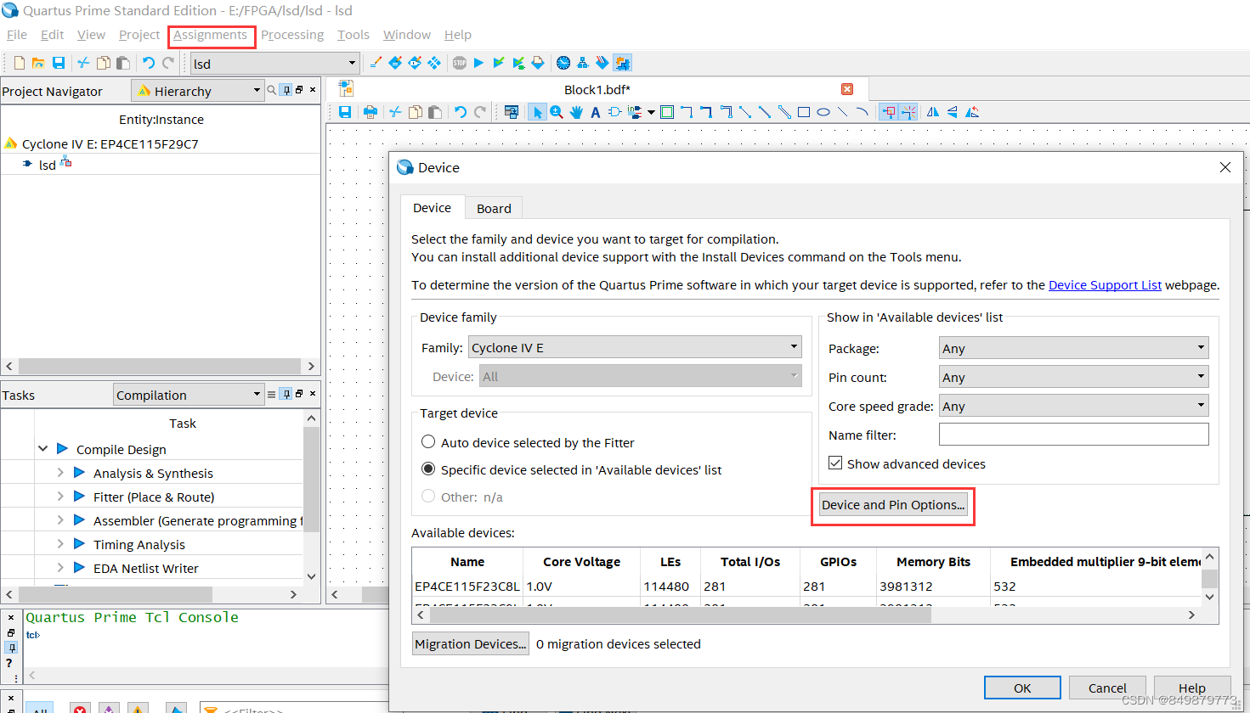This screenshot has height=713, width=1250.
Task: Block tool green rectangle icon
Action: point(667,112)
